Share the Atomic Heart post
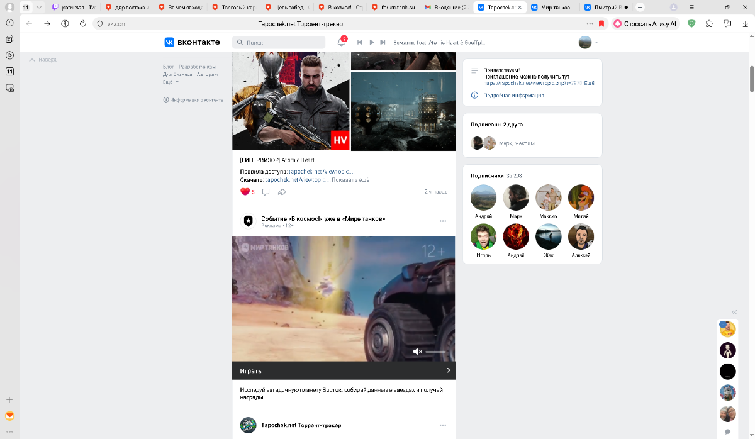 [x=282, y=192]
